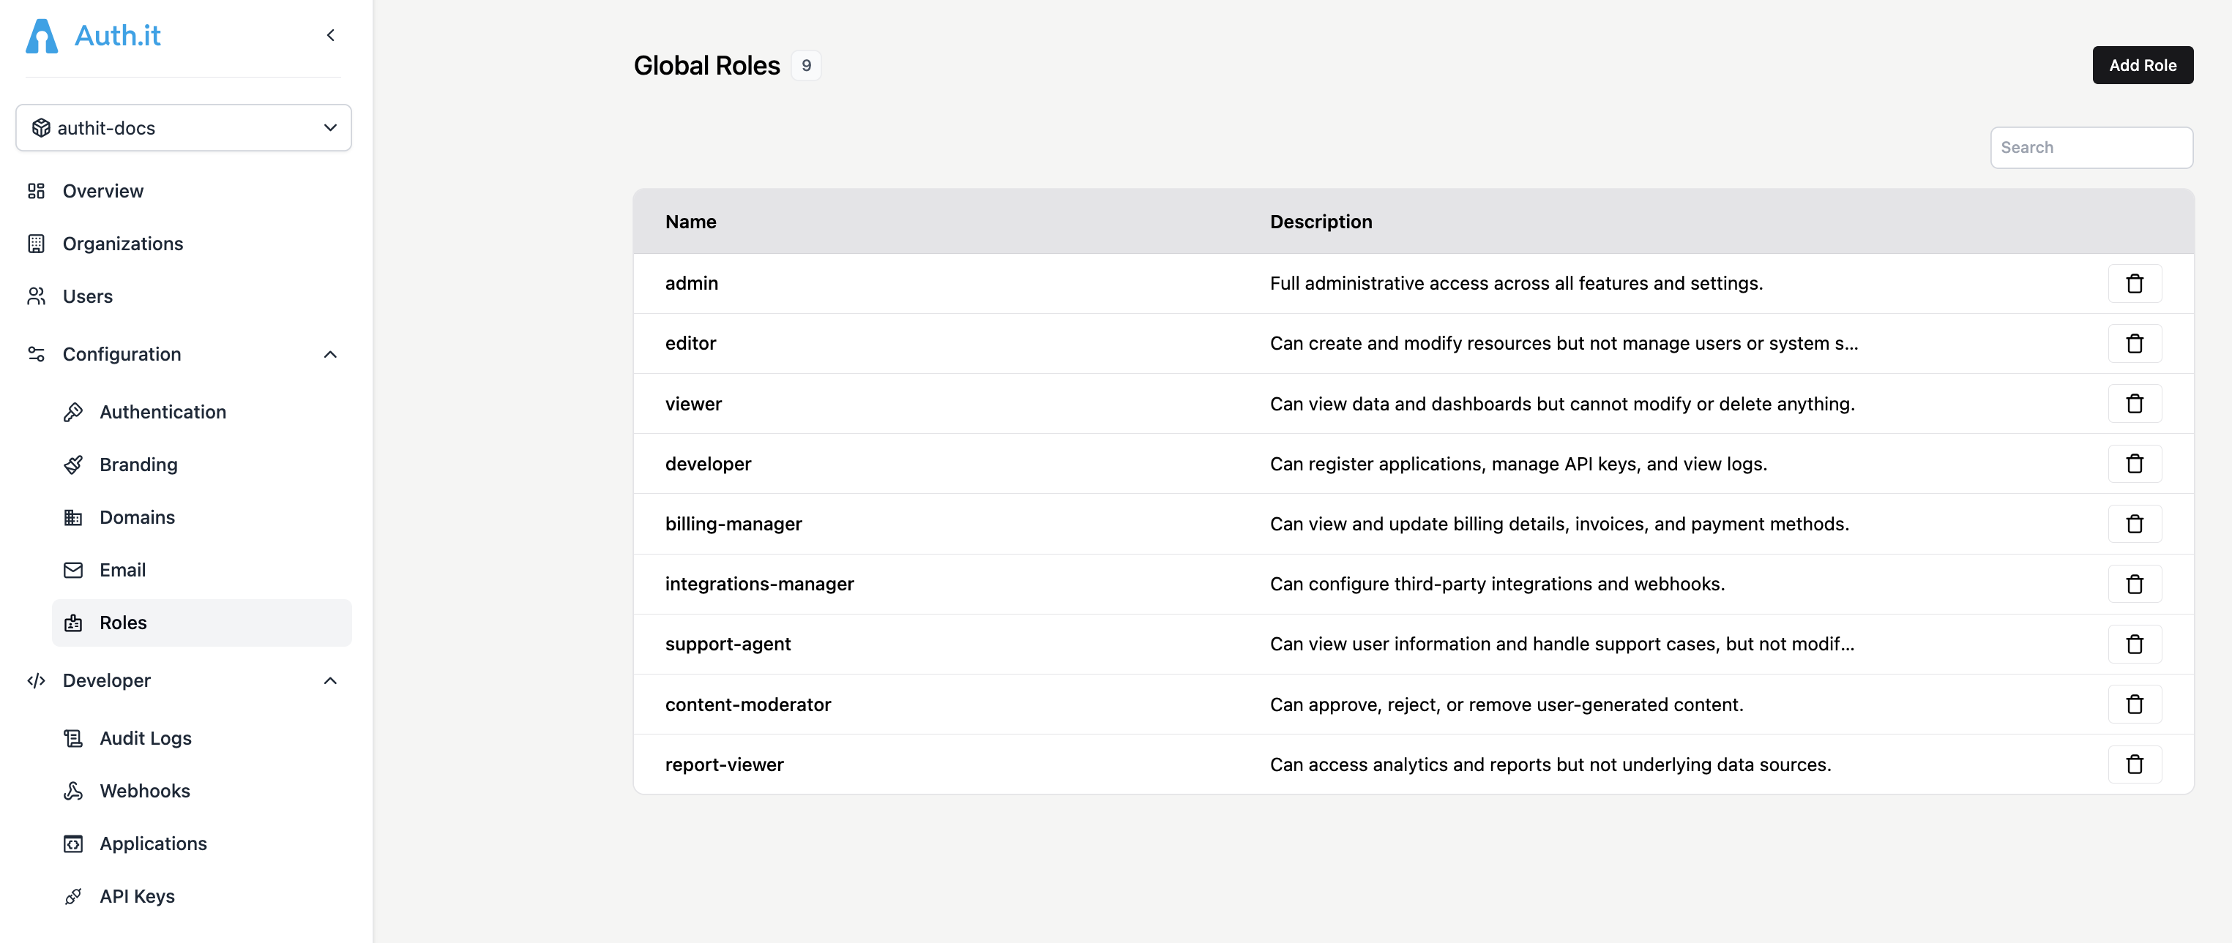The width and height of the screenshot is (2232, 943).
Task: Open the authit-docs project dropdown
Action: point(184,128)
